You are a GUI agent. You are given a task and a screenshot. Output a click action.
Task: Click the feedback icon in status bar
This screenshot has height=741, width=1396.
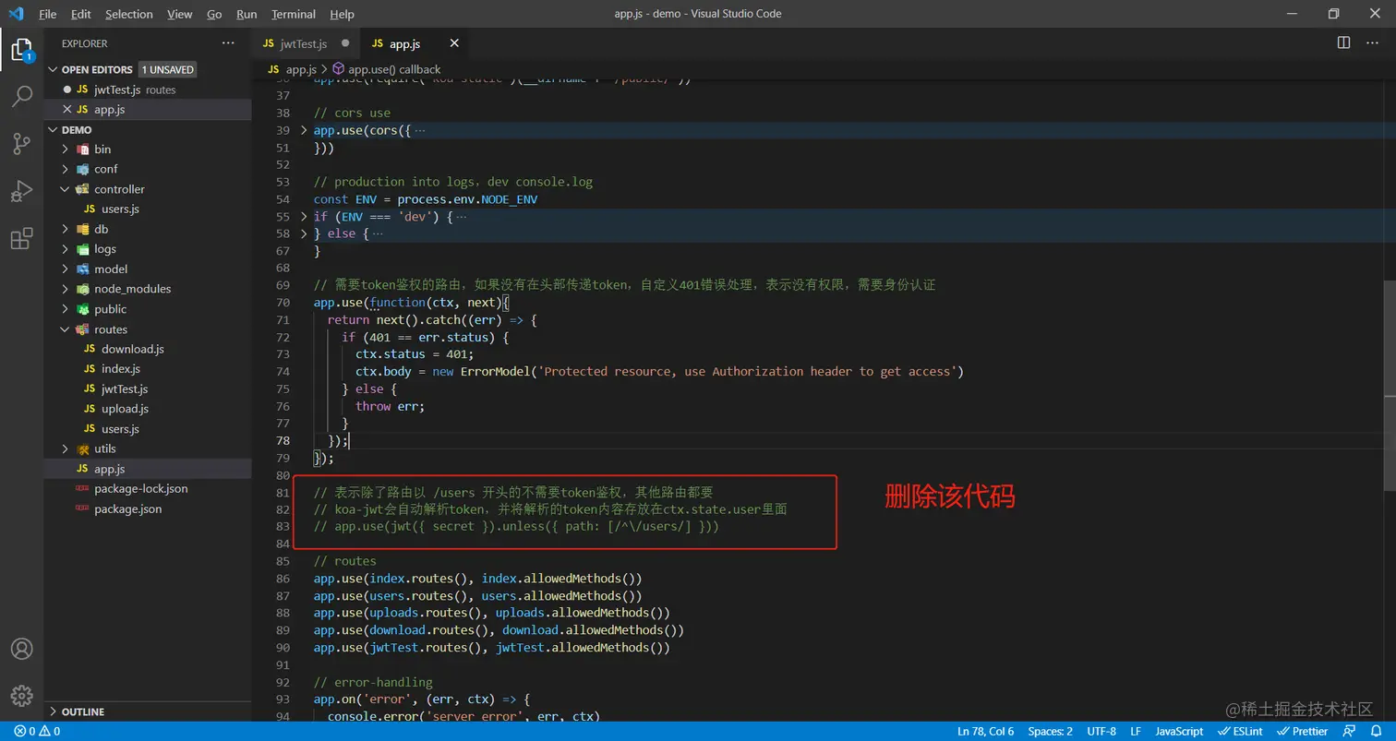[1350, 732]
